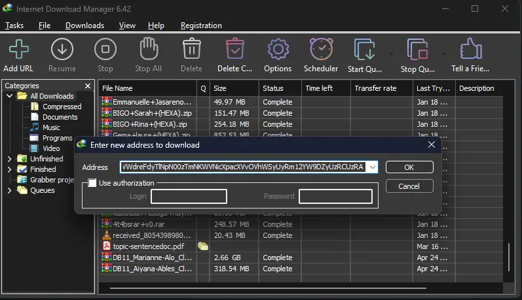The width and height of the screenshot is (522, 300).
Task: Expand the Finished tree node
Action: 9,169
